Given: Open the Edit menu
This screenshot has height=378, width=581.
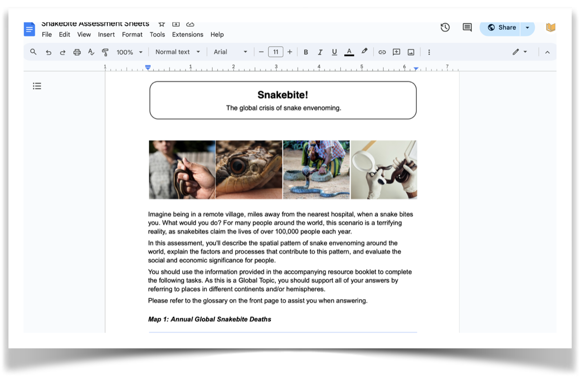Looking at the screenshot, I should (65, 34).
